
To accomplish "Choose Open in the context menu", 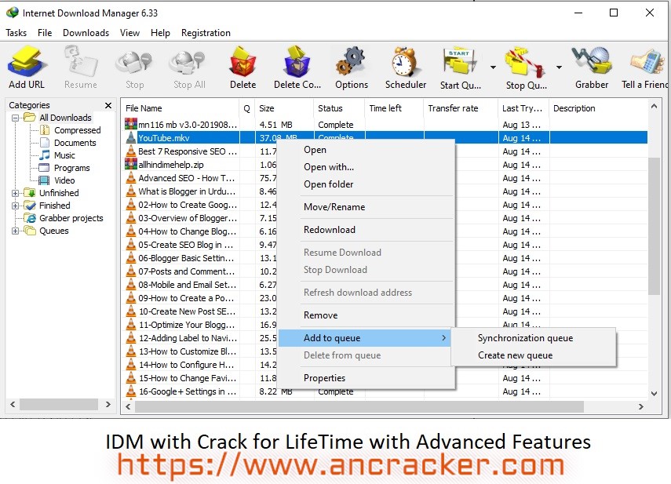I will [315, 150].
